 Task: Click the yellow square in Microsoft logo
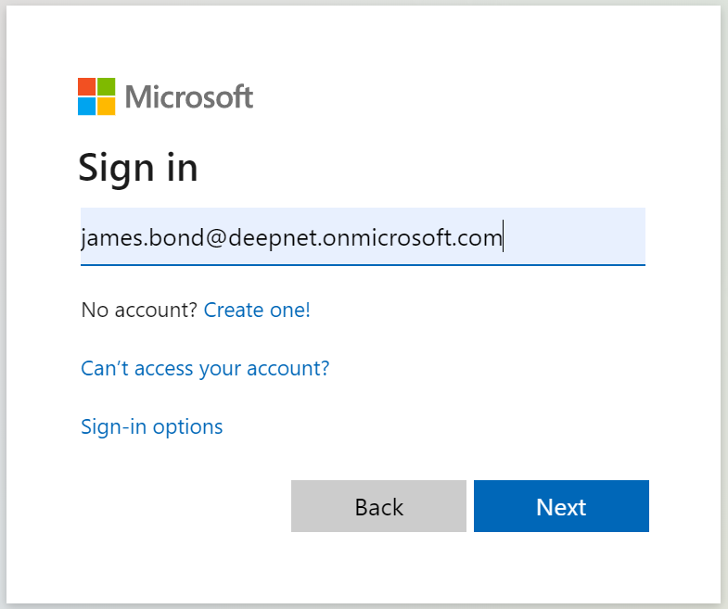(106, 106)
